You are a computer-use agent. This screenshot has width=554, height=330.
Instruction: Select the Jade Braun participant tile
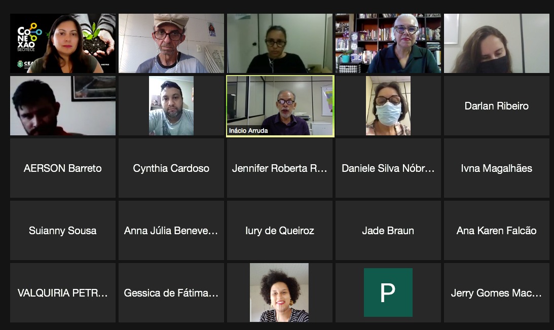pyautogui.click(x=388, y=230)
